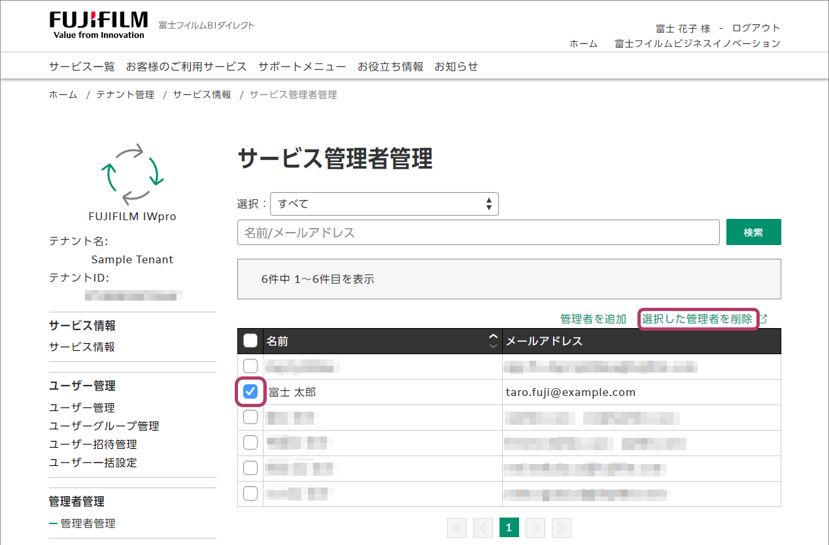Sort the table by the 名前 column arrows

point(493,340)
